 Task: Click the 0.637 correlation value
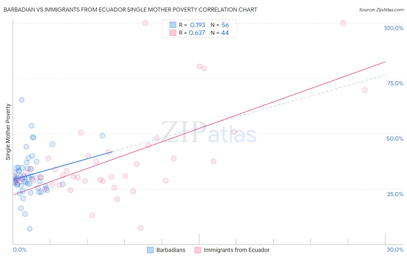197,33
